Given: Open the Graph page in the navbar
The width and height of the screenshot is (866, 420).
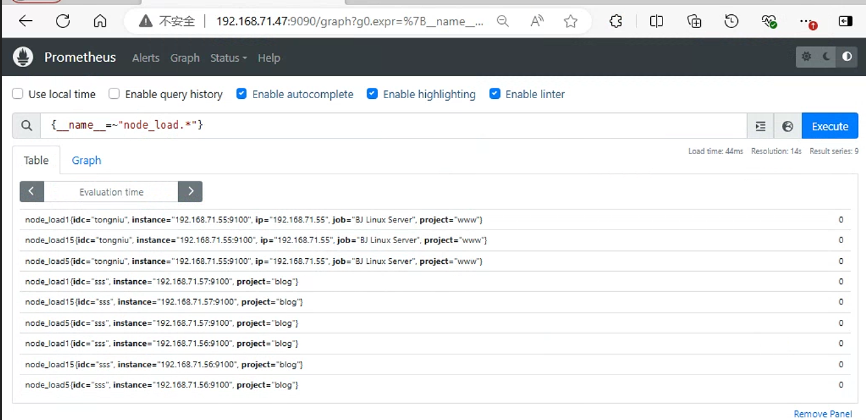Looking at the screenshot, I should pyautogui.click(x=185, y=58).
